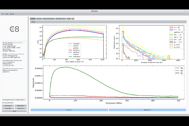Open the File menu

click(3, 14)
